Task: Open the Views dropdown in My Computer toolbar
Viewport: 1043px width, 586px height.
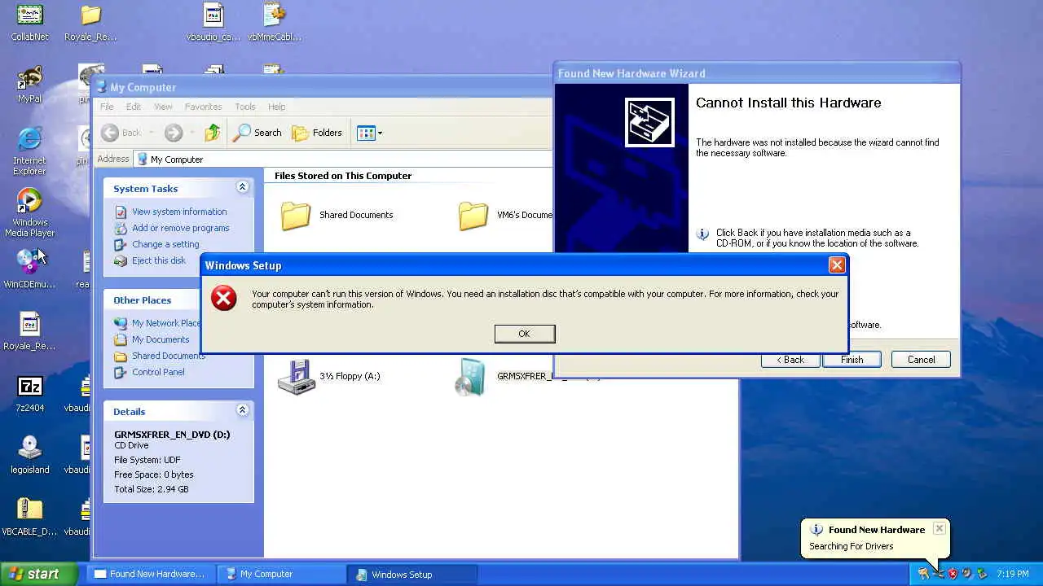Action: 369,133
